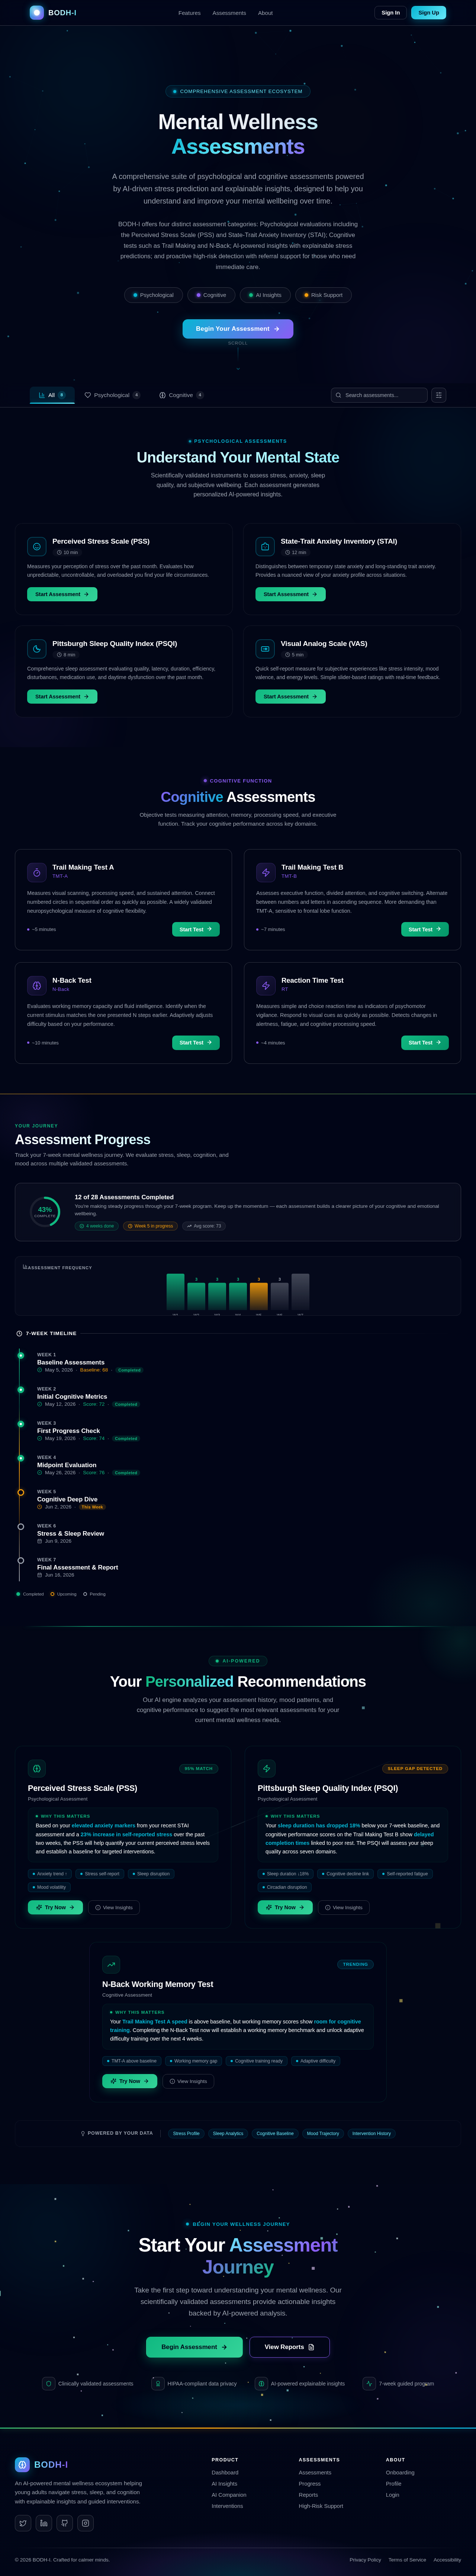Image resolution: width=476 pixels, height=2576 pixels.
Task: Try Now on Perceived Stress Scale recommendation
Action: [x=55, y=1907]
